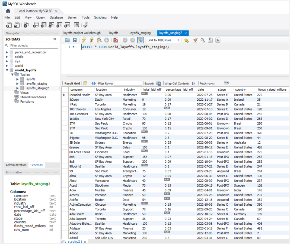Toggle auto-commit mode button

tap(140, 40)
